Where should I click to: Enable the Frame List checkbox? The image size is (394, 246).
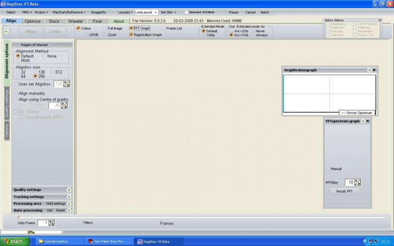coord(163,28)
